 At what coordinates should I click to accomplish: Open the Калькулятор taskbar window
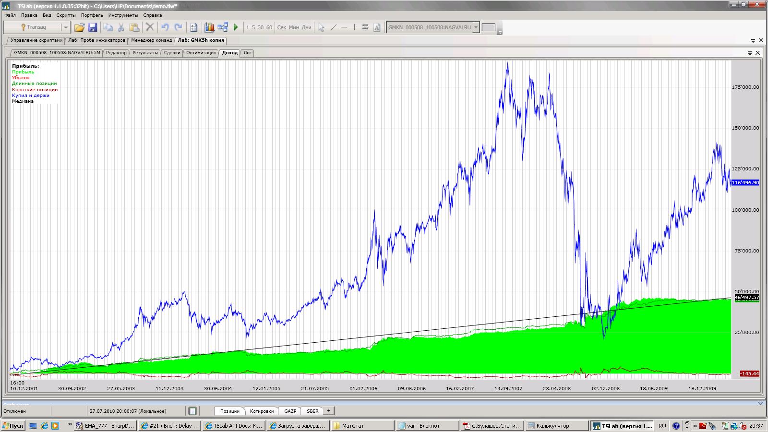[557, 426]
